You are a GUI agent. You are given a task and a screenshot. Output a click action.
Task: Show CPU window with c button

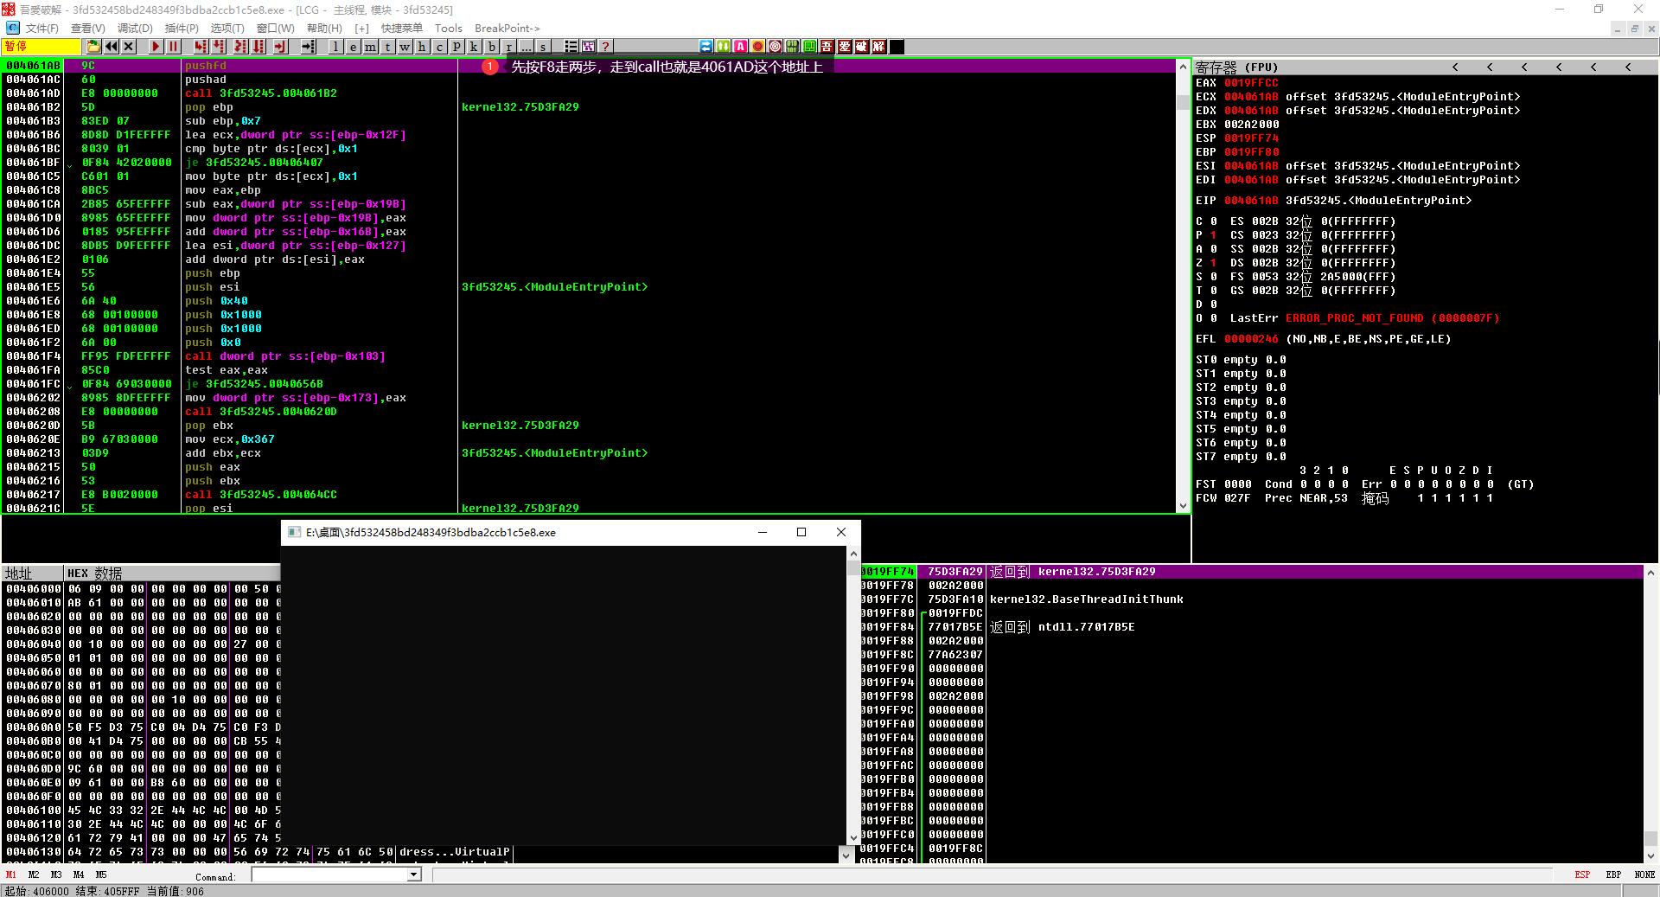click(439, 47)
